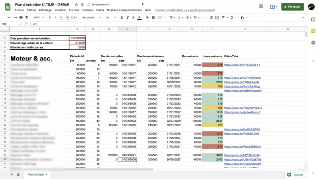The image size is (319, 179).
Task: Click the undo arrow in toolbar
Action: pos(9,18)
